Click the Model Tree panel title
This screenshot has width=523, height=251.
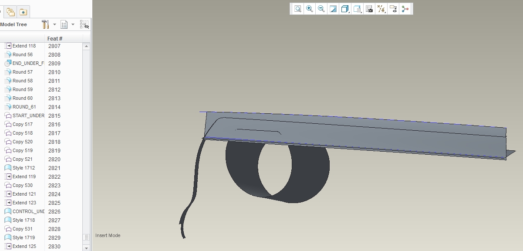[13, 24]
